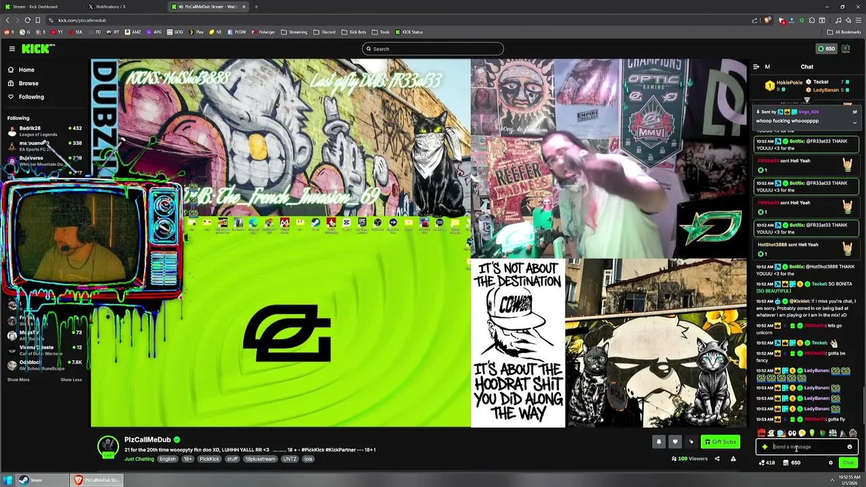The height and width of the screenshot is (487, 866).
Task: Select the 18plusstream tag
Action: 260,459
